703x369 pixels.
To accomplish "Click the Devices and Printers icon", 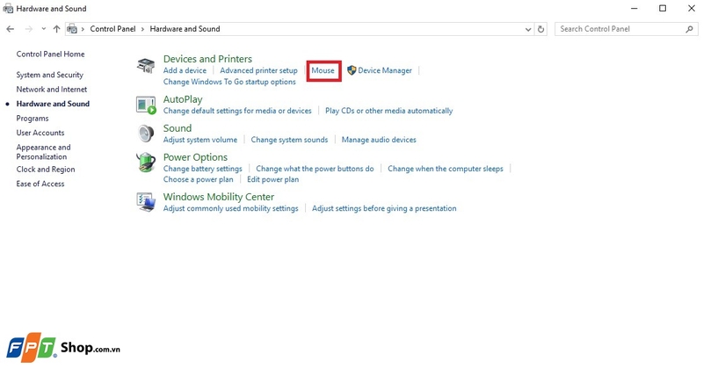I will (146, 66).
